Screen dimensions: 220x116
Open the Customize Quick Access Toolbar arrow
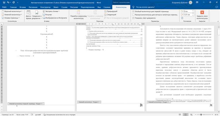click(x=18, y=3)
